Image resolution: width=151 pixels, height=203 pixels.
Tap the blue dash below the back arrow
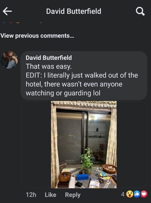click(4, 23)
